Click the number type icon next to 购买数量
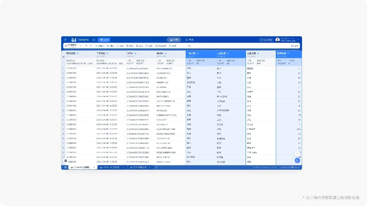This screenshot has width=367, height=206. click(x=288, y=53)
